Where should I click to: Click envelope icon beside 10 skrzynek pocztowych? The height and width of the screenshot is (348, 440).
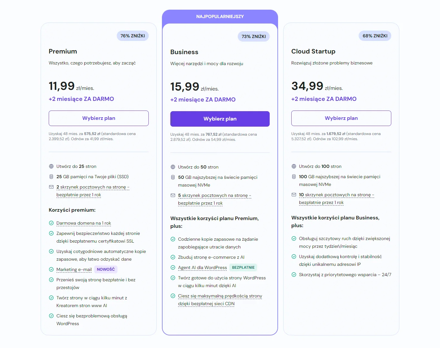point(294,195)
